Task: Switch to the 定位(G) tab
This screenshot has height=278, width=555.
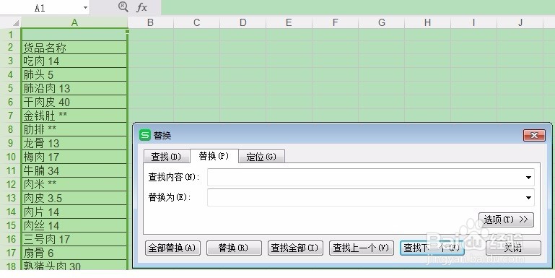Action: [261, 157]
